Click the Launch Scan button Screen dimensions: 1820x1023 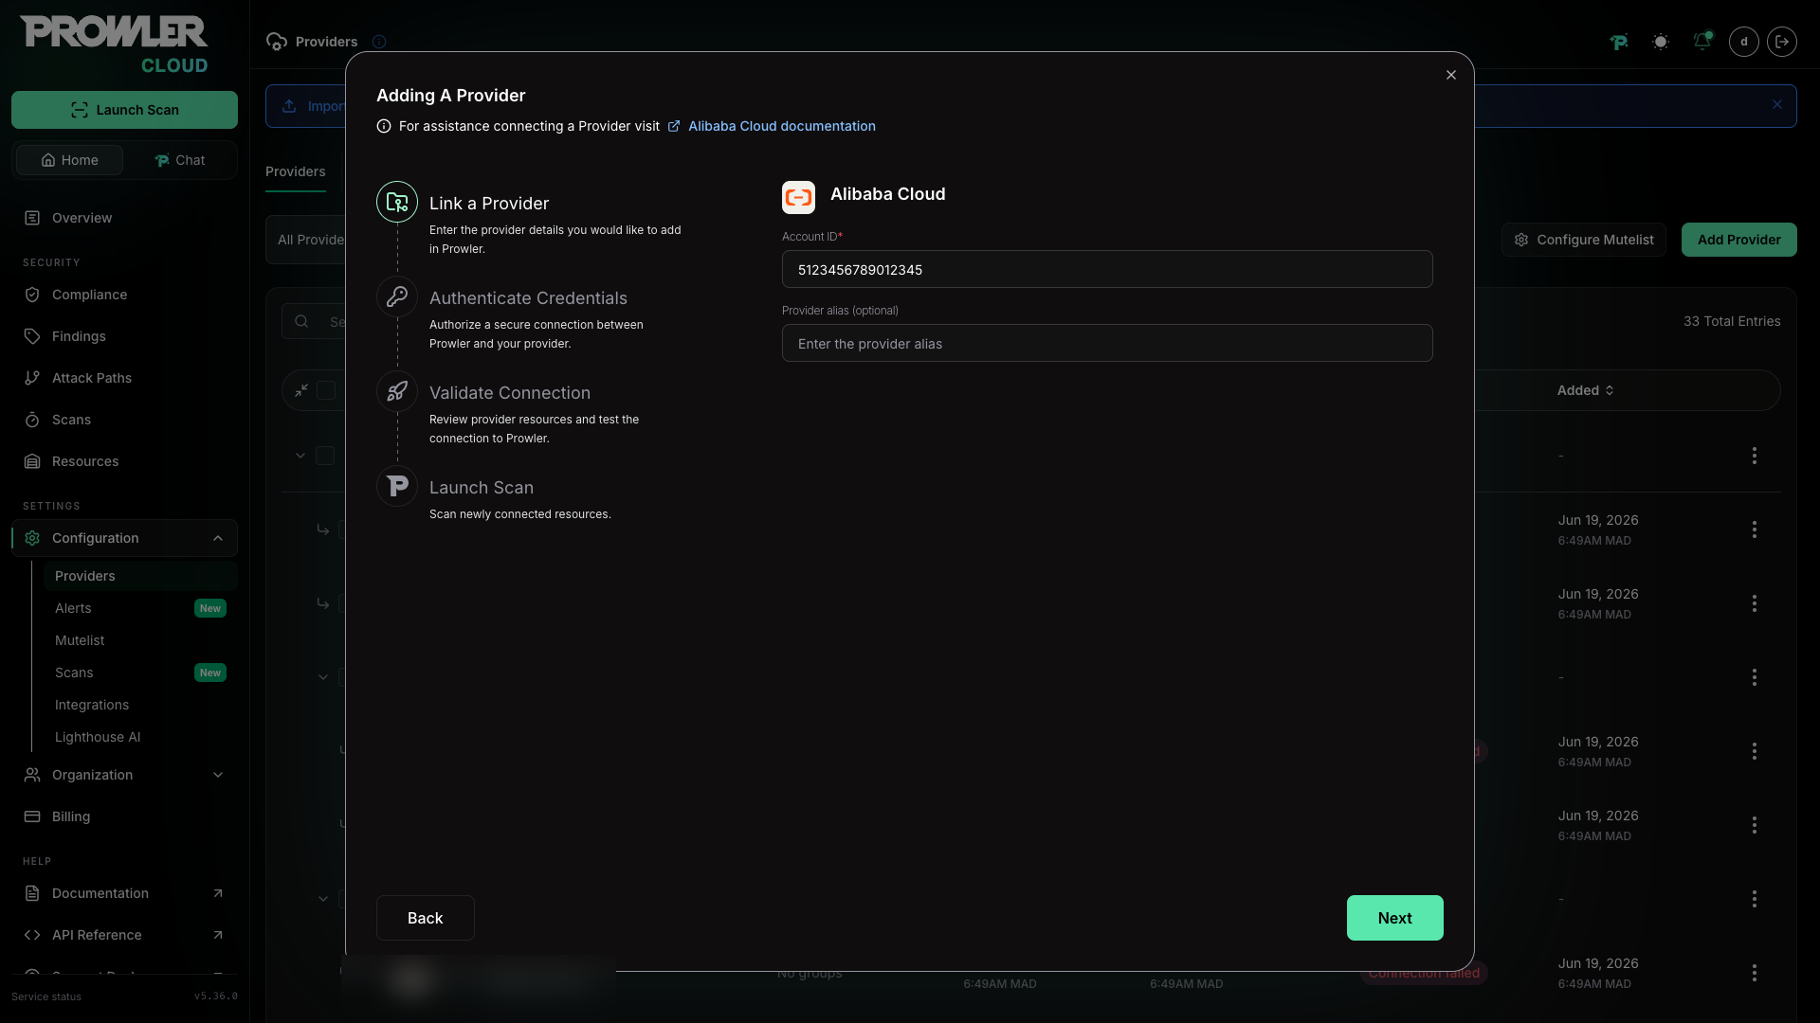click(124, 110)
